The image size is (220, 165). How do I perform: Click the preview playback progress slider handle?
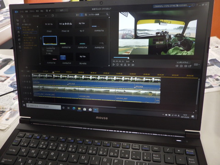(x=128, y=58)
